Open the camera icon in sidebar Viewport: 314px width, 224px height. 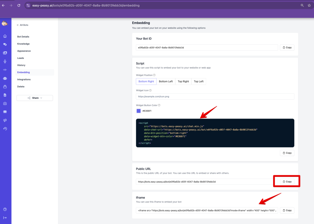pyautogui.click(x=5, y=104)
